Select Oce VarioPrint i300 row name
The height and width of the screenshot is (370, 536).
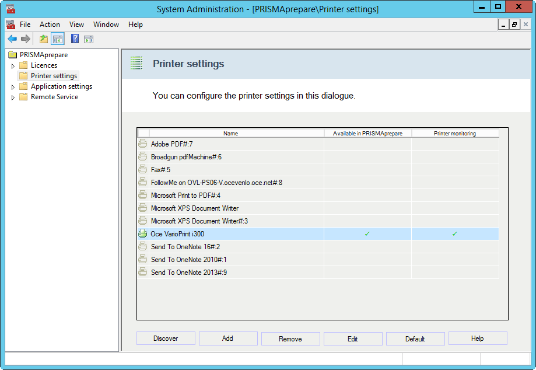coord(177,234)
